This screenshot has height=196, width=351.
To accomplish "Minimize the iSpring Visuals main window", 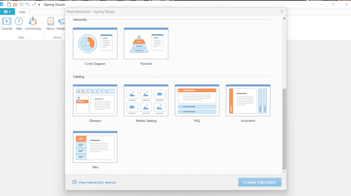I will tap(320, 4).
